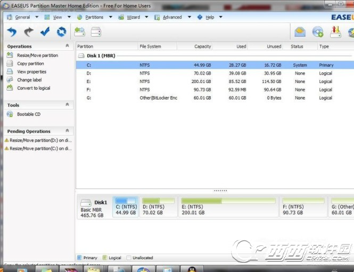Image resolution: width=354 pixels, height=272 pixels.
Task: Click the Disk 1 (MBR) drive icon
Action: point(81,55)
